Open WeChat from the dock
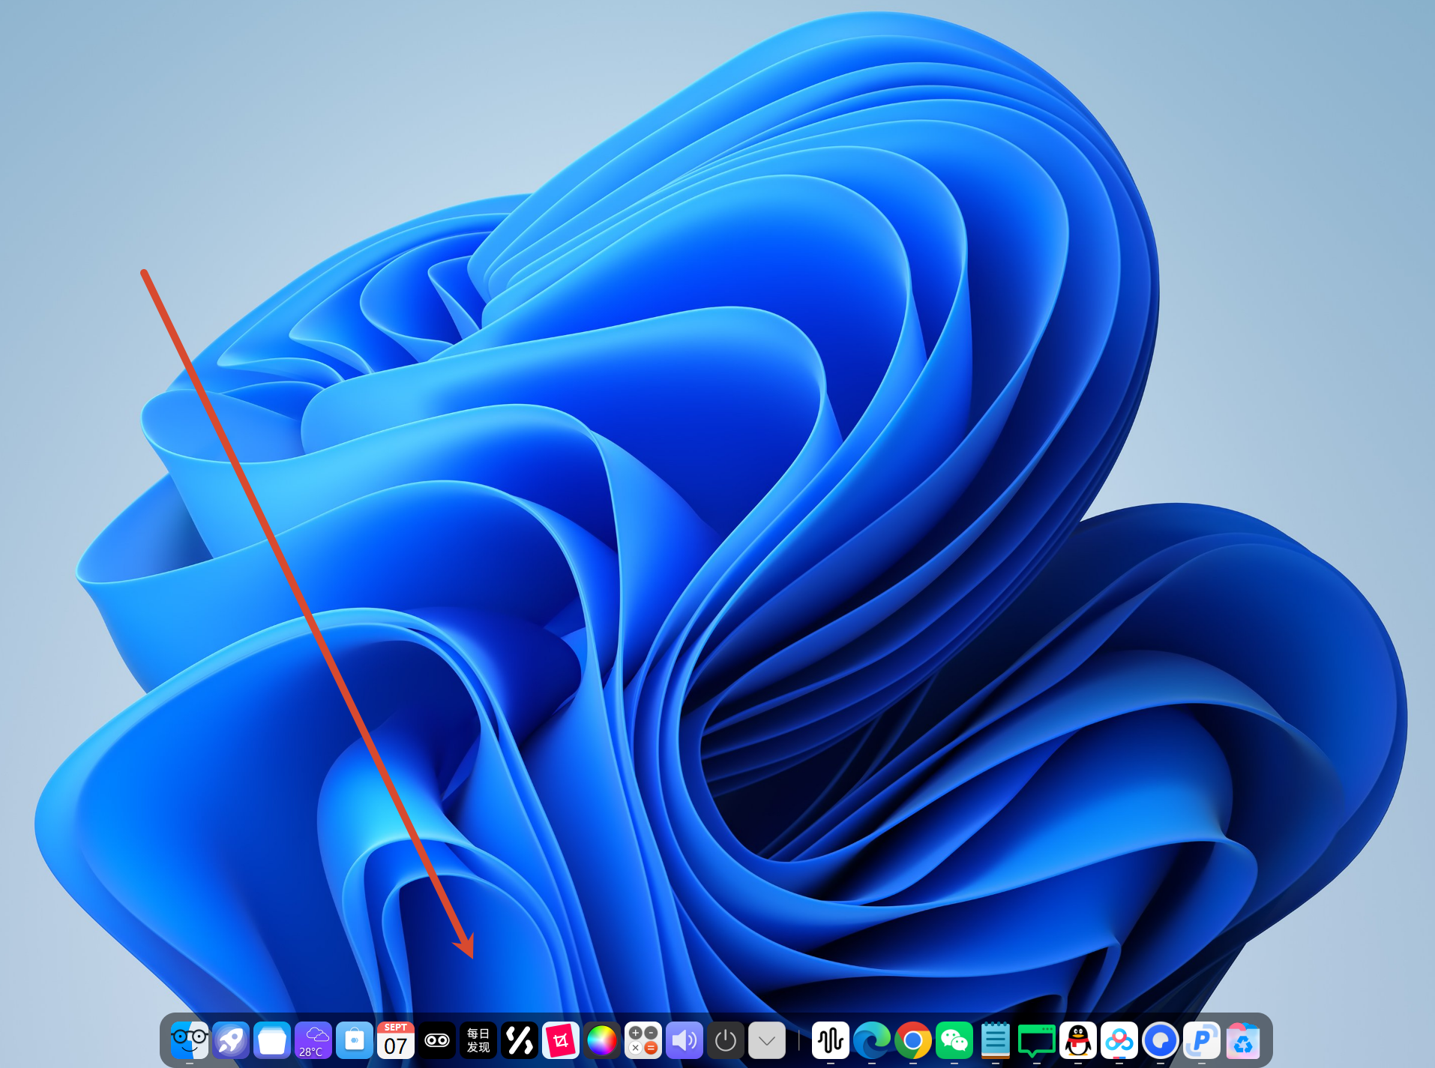Screen dimensions: 1435x1068 click(954, 1040)
